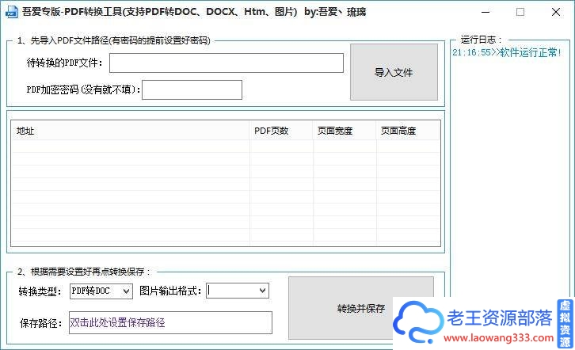Viewport: 575px width, 350px height.
Task: Minimize the PDF converter window
Action: (x=483, y=12)
